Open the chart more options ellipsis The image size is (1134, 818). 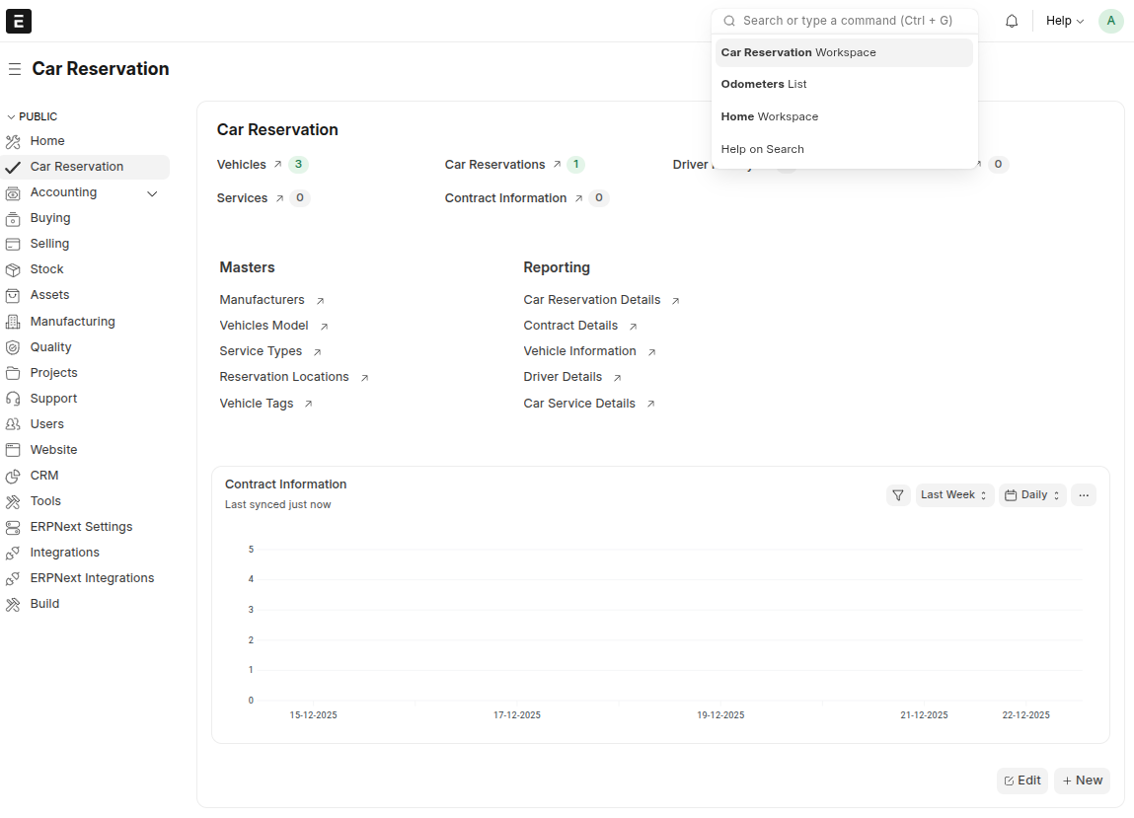coord(1084,495)
